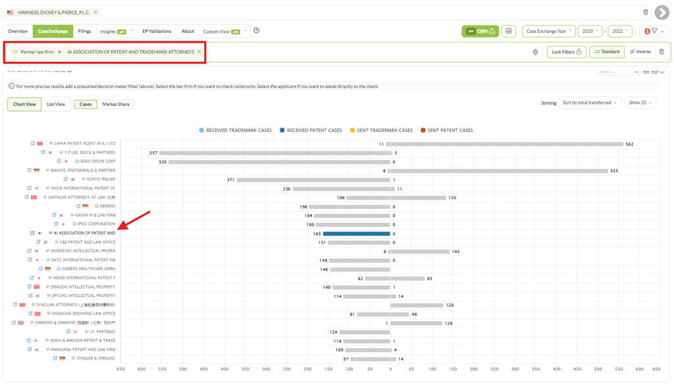Select the Case Exchange tab
674x385 pixels.
[53, 32]
